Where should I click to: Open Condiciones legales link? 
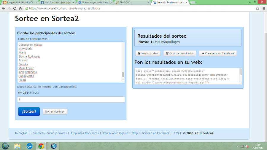(115, 133)
